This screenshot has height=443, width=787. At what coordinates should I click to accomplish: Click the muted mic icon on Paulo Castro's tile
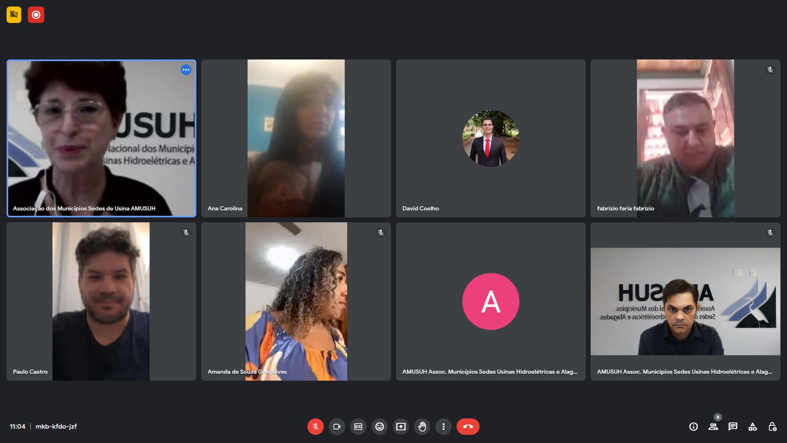pos(186,233)
